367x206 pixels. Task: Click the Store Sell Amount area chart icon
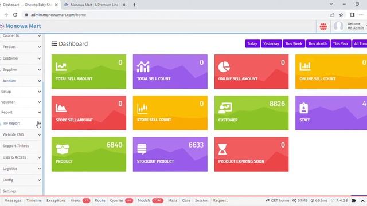click(x=61, y=108)
